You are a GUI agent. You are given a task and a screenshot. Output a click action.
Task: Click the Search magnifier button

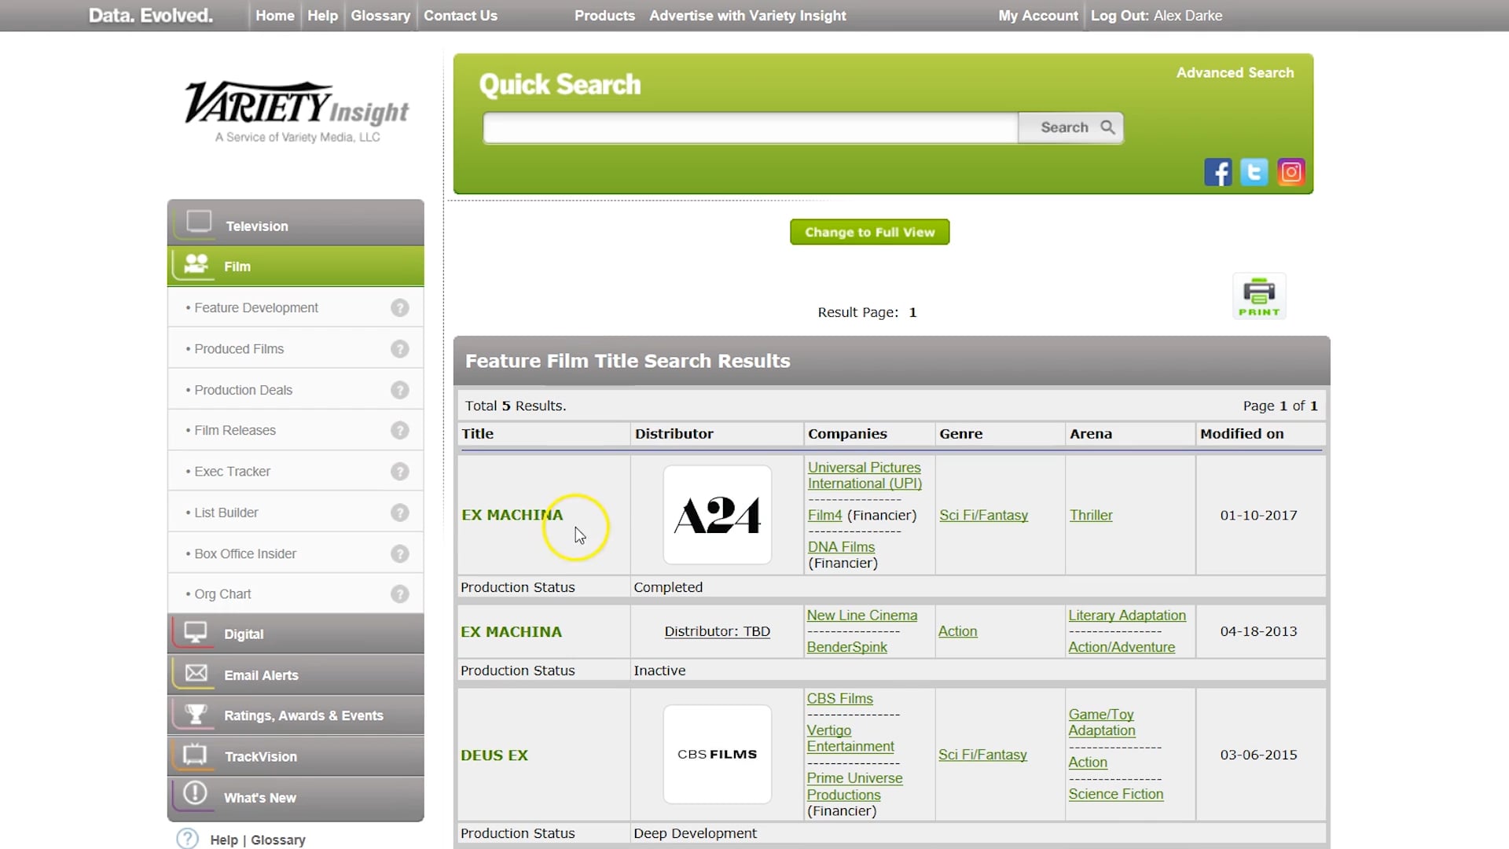point(1070,127)
